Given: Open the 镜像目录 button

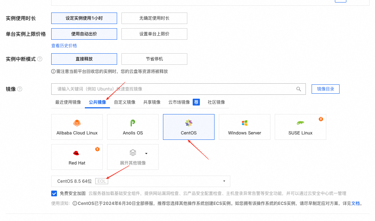Looking at the screenshot, I should pyautogui.click(x=326, y=89).
